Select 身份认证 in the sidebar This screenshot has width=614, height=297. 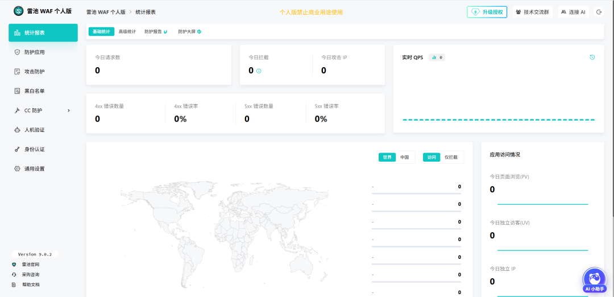point(43,149)
